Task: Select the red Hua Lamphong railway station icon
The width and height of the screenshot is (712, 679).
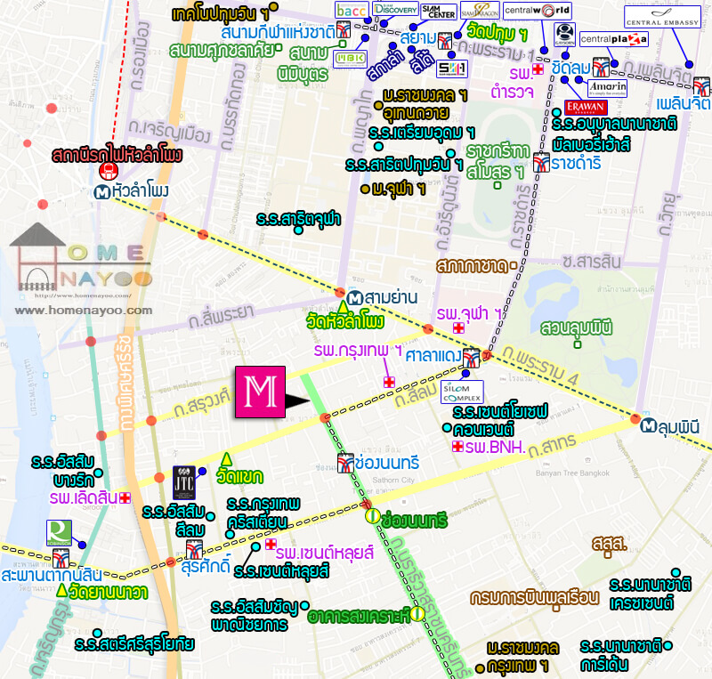Action: (109, 169)
